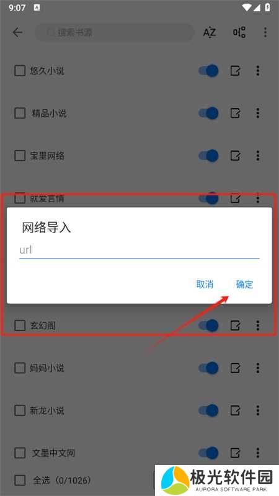Cancel the 网络导入 dialog

click(205, 284)
